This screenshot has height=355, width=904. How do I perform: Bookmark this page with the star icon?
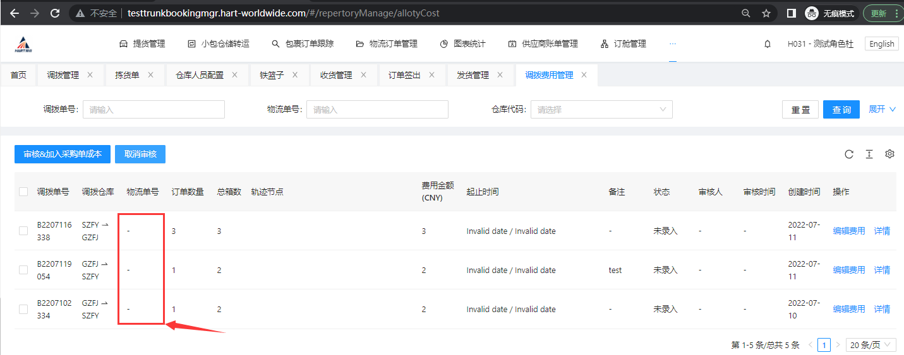point(766,13)
